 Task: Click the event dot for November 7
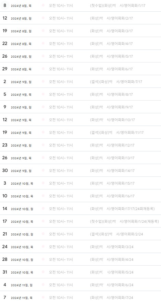coord(43,297)
